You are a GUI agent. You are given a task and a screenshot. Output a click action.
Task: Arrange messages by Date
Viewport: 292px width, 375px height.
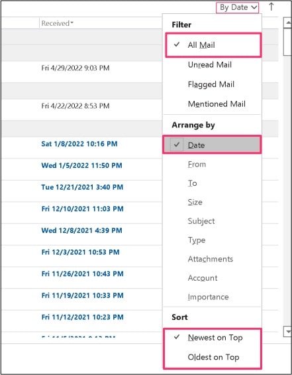[x=212, y=145]
